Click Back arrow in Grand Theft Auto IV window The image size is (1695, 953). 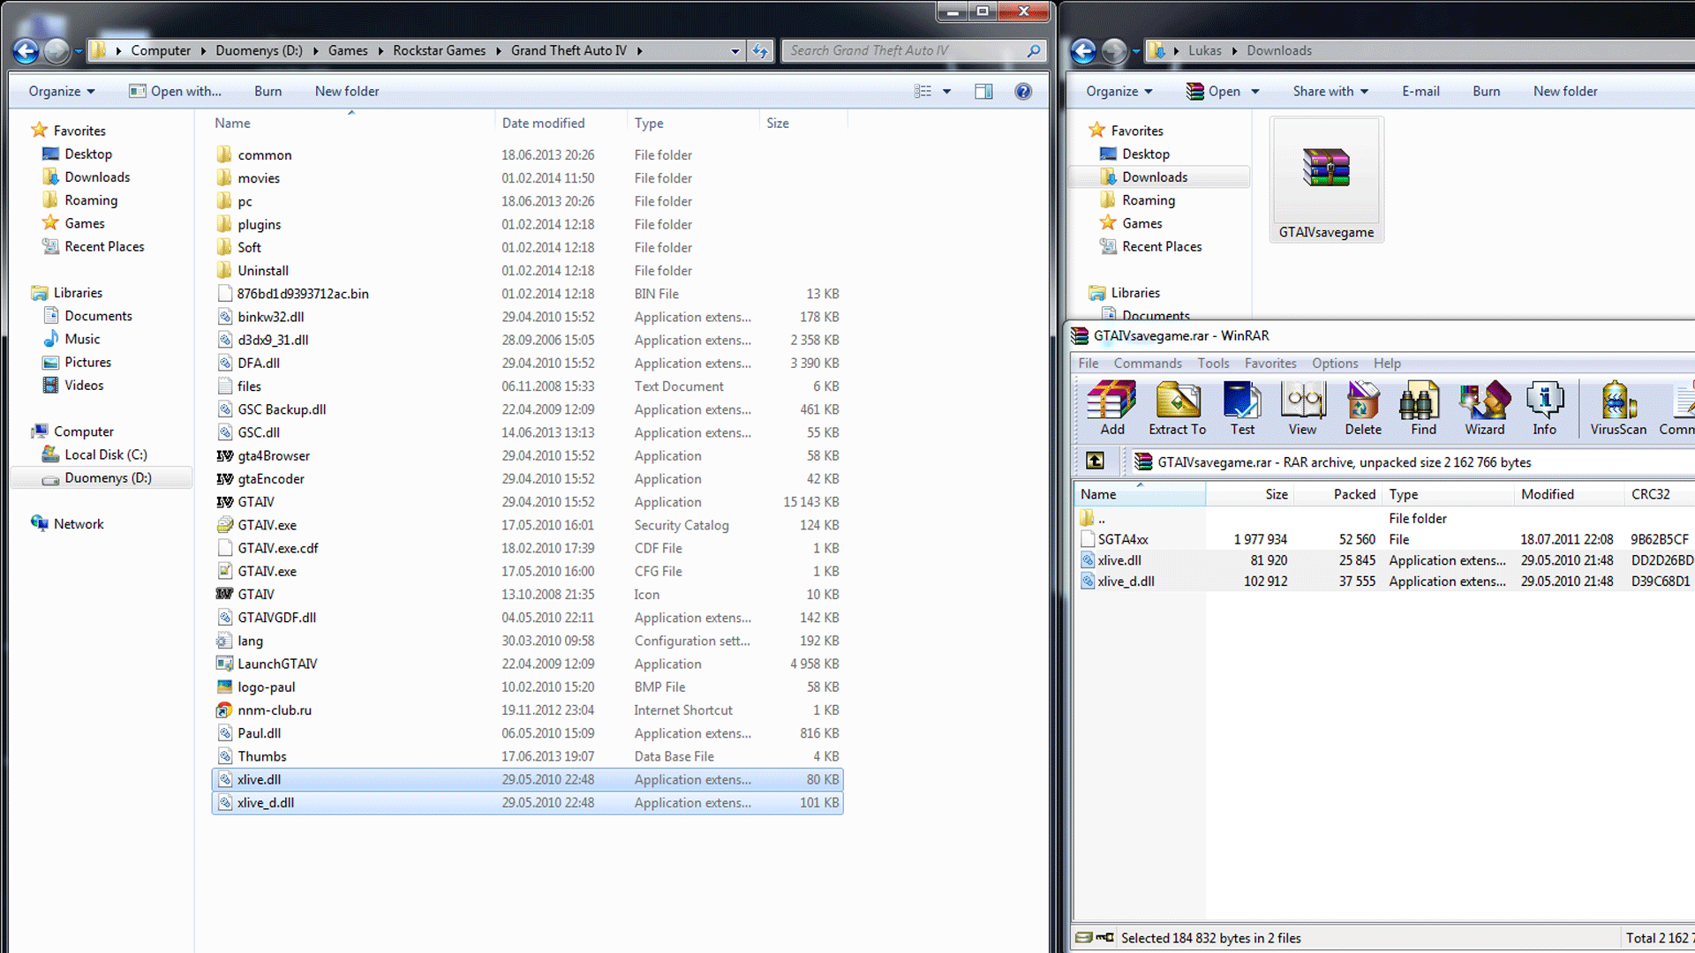26,51
